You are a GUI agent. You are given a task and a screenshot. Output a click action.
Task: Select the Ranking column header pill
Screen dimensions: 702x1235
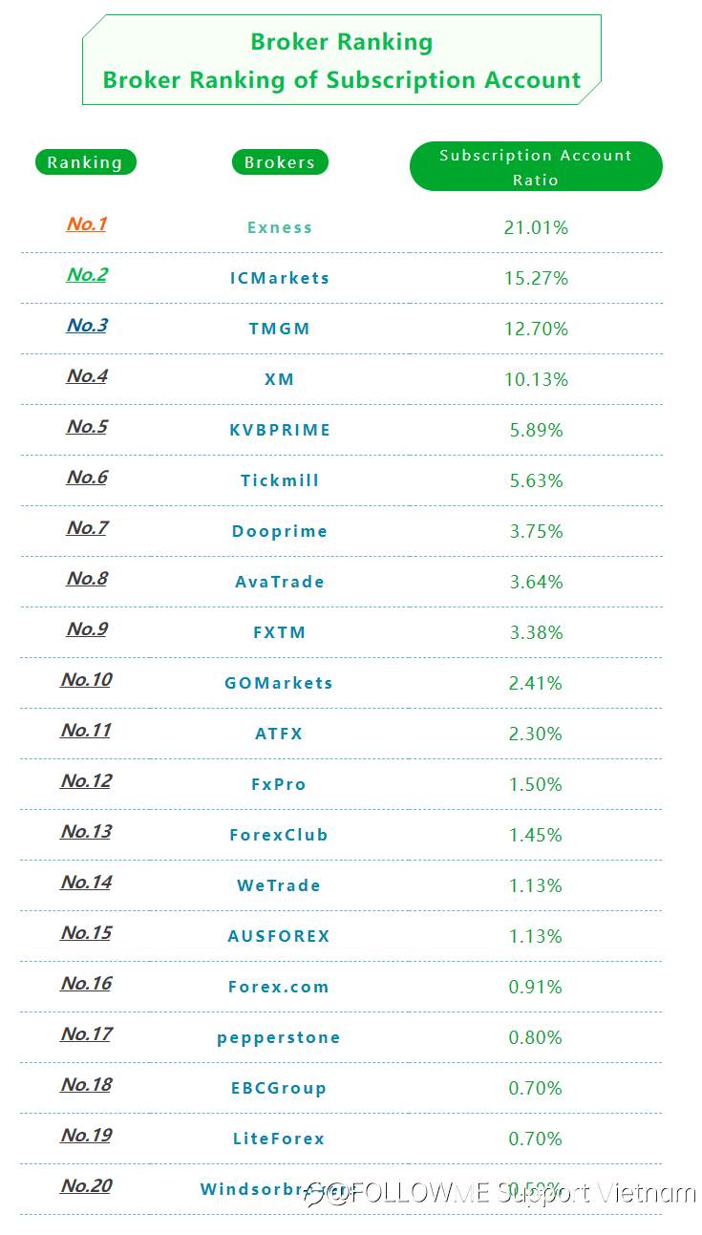pos(86,162)
